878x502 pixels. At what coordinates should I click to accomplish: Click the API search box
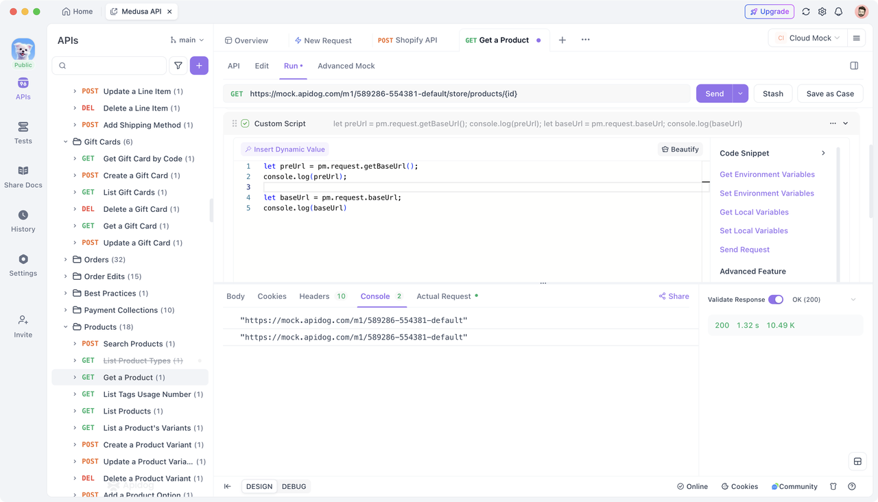[x=109, y=66]
